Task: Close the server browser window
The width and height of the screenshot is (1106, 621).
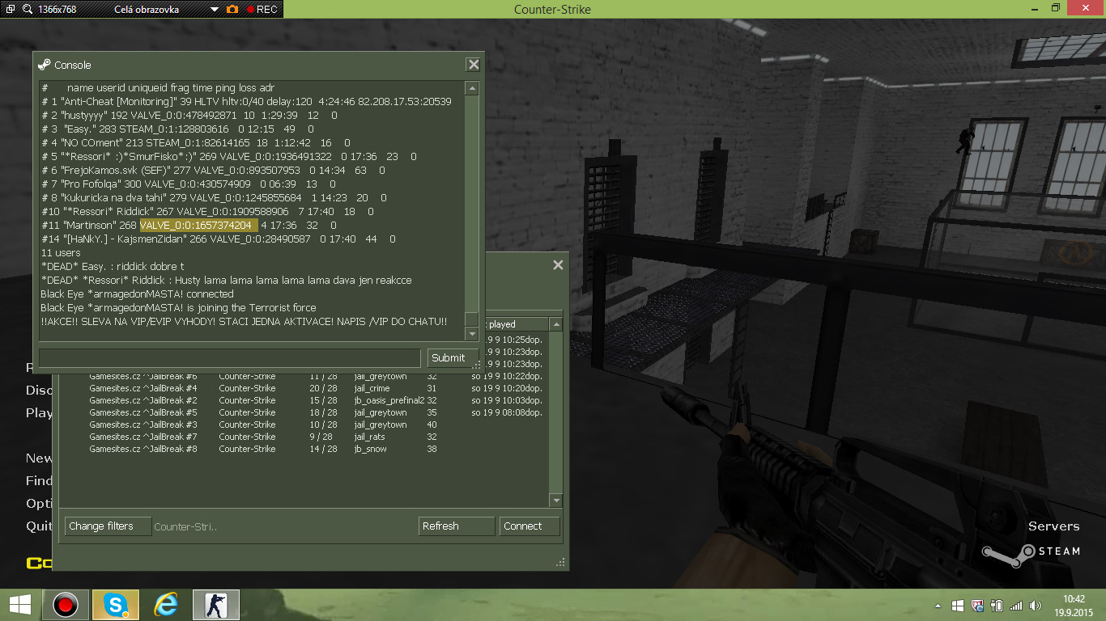Action: coord(557,264)
